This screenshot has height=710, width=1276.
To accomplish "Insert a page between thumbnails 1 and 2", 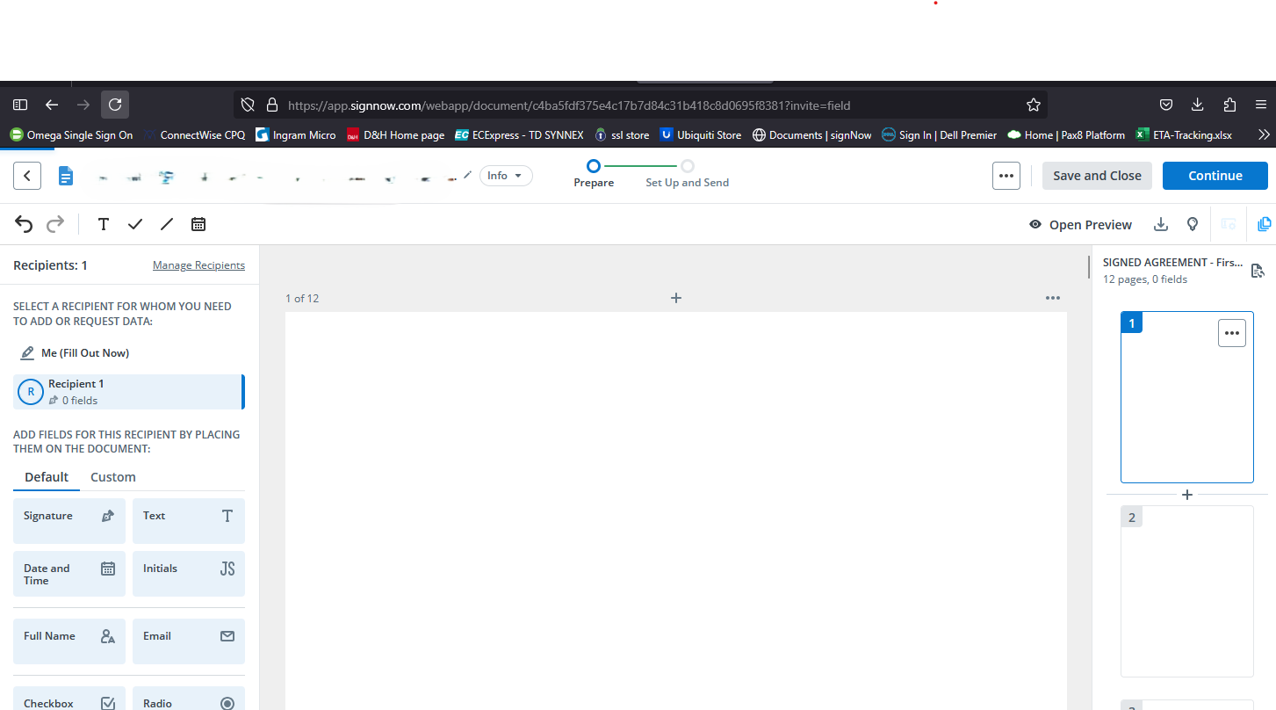I will (x=1187, y=495).
